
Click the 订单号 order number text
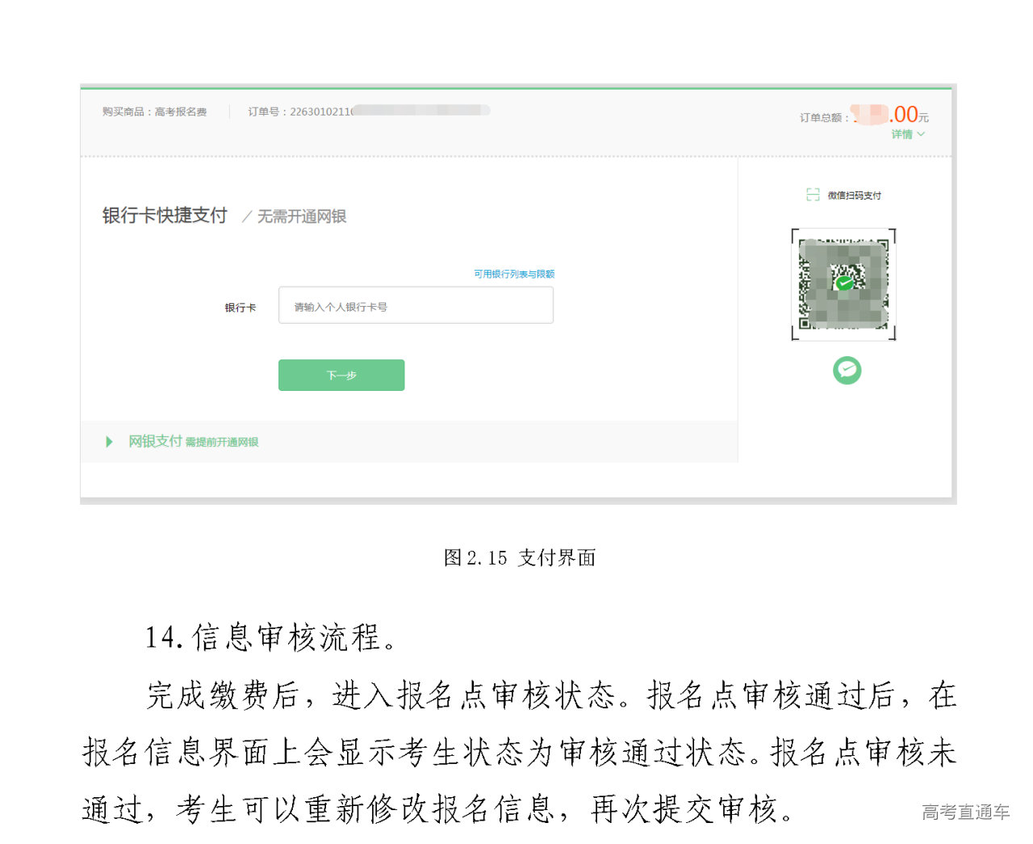tap(300, 111)
